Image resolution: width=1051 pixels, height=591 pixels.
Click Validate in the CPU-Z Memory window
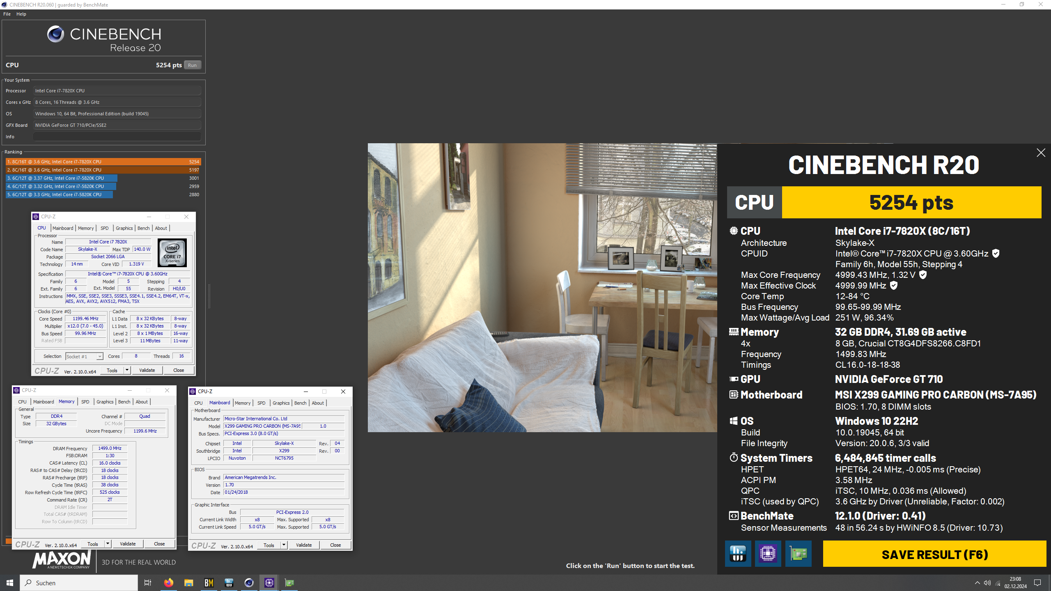[x=128, y=544]
